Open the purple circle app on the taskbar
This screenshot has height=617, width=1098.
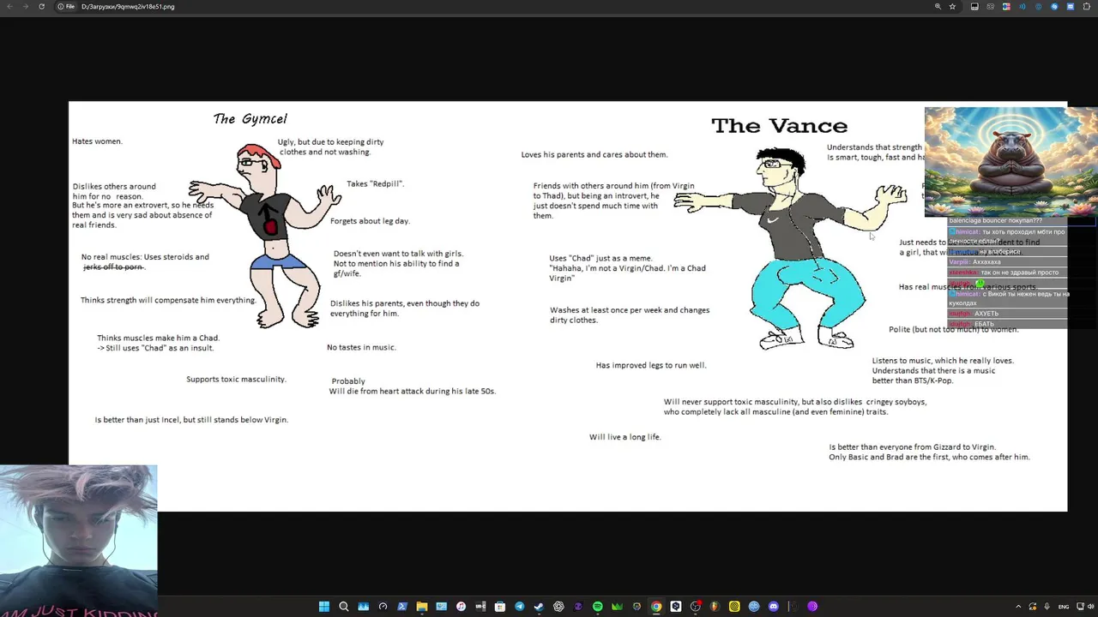(x=812, y=607)
